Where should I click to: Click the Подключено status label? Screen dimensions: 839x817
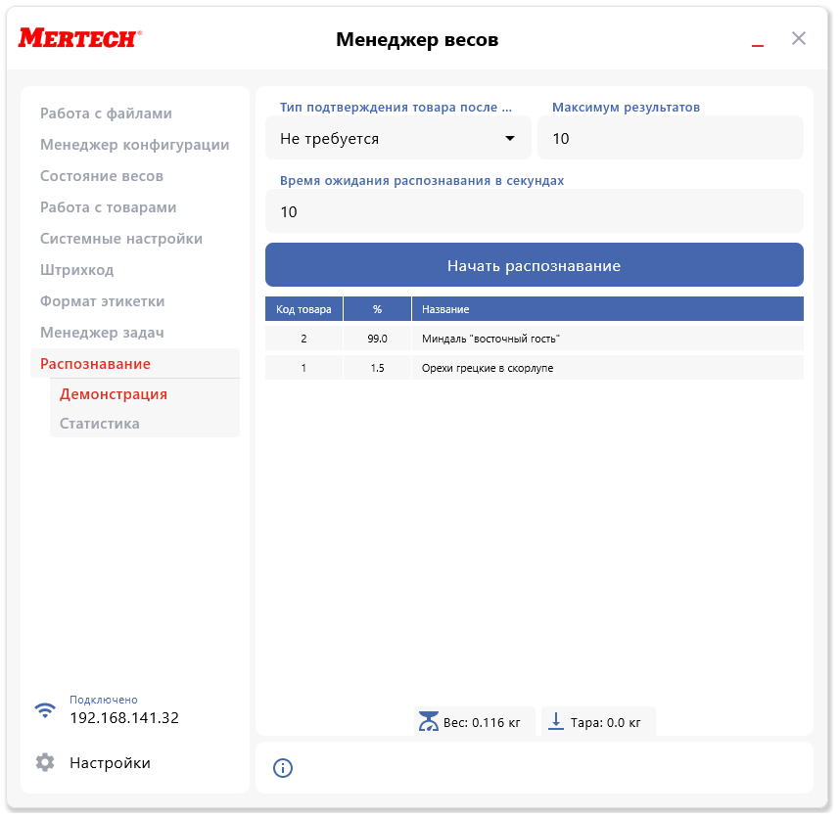pos(103,700)
